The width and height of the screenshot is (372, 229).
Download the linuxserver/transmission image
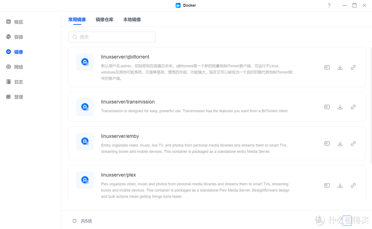click(340, 107)
